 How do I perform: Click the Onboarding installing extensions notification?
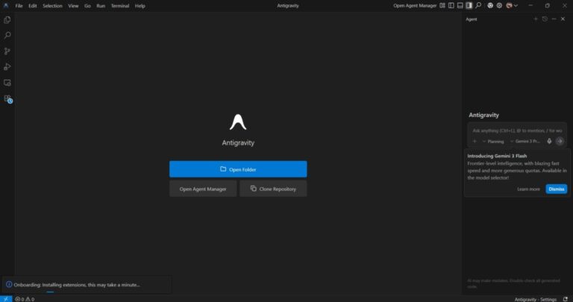[x=87, y=284]
